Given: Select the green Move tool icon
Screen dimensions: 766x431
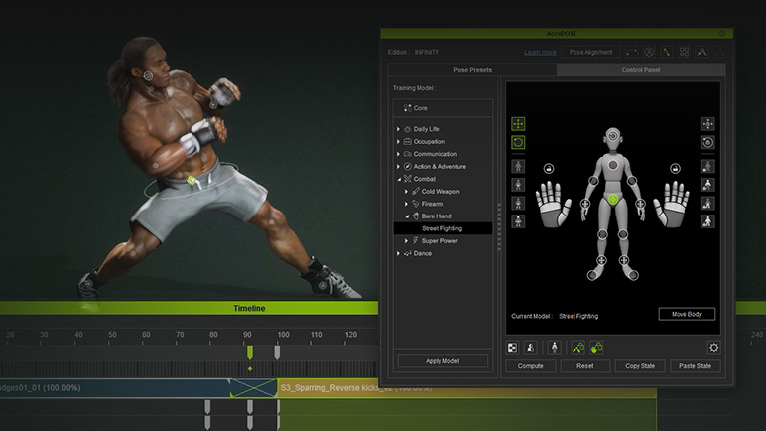Looking at the screenshot, I should click(x=518, y=124).
